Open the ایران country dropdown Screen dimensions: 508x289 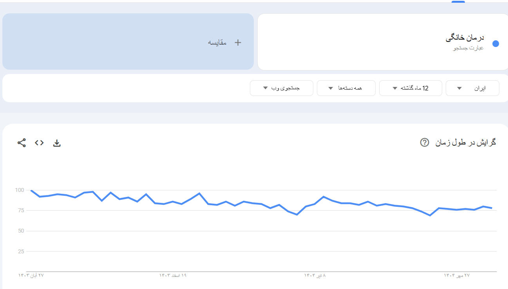(x=472, y=88)
